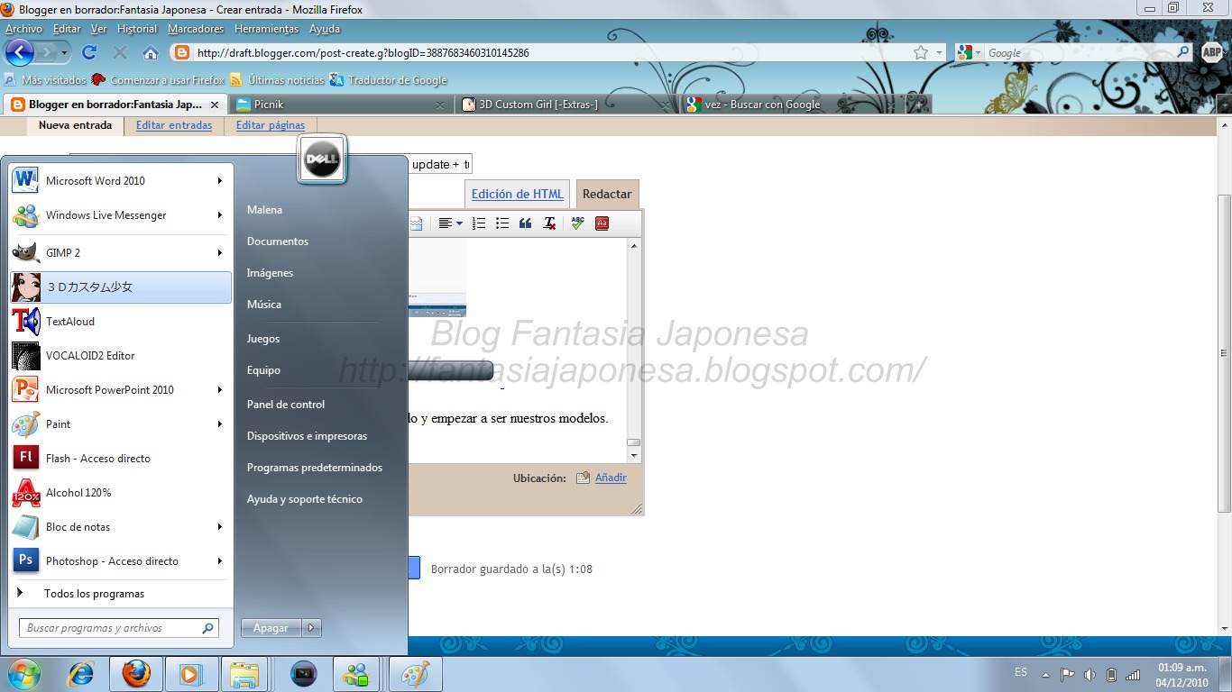This screenshot has height=692, width=1232.
Task: Click the numbered list icon in editor toolbar
Action: [479, 223]
